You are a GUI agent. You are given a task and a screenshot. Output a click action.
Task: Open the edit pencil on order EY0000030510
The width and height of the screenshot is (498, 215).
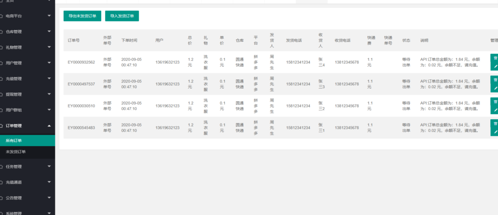[x=495, y=110]
